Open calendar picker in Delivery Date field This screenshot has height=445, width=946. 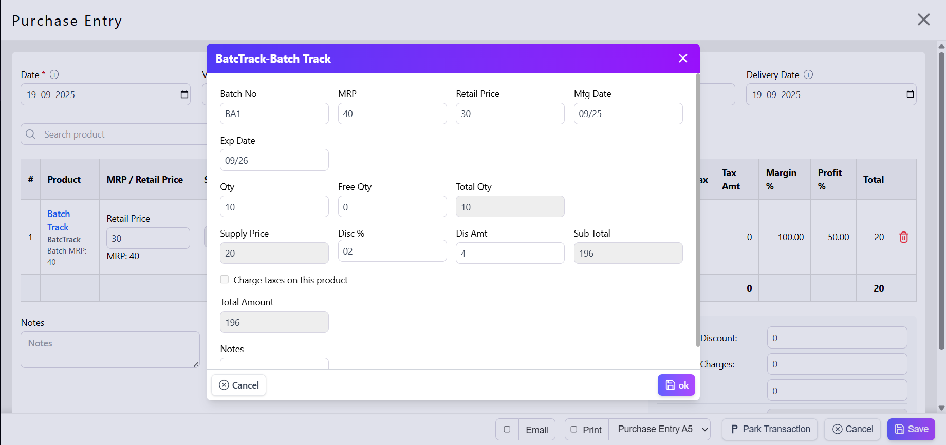(910, 94)
